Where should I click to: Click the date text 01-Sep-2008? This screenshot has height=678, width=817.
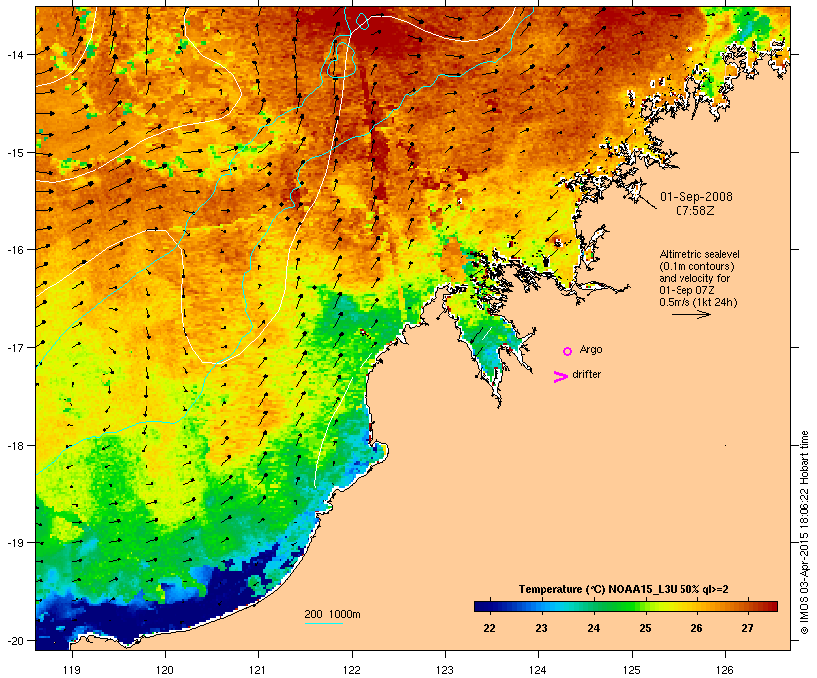[x=696, y=197]
